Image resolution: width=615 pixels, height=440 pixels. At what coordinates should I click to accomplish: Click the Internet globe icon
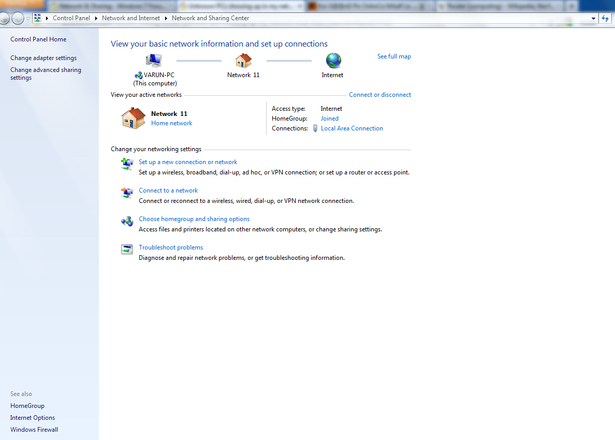[333, 61]
